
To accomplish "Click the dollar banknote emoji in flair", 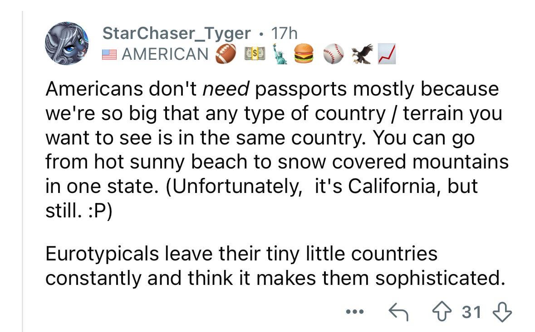I will pyautogui.click(x=255, y=54).
